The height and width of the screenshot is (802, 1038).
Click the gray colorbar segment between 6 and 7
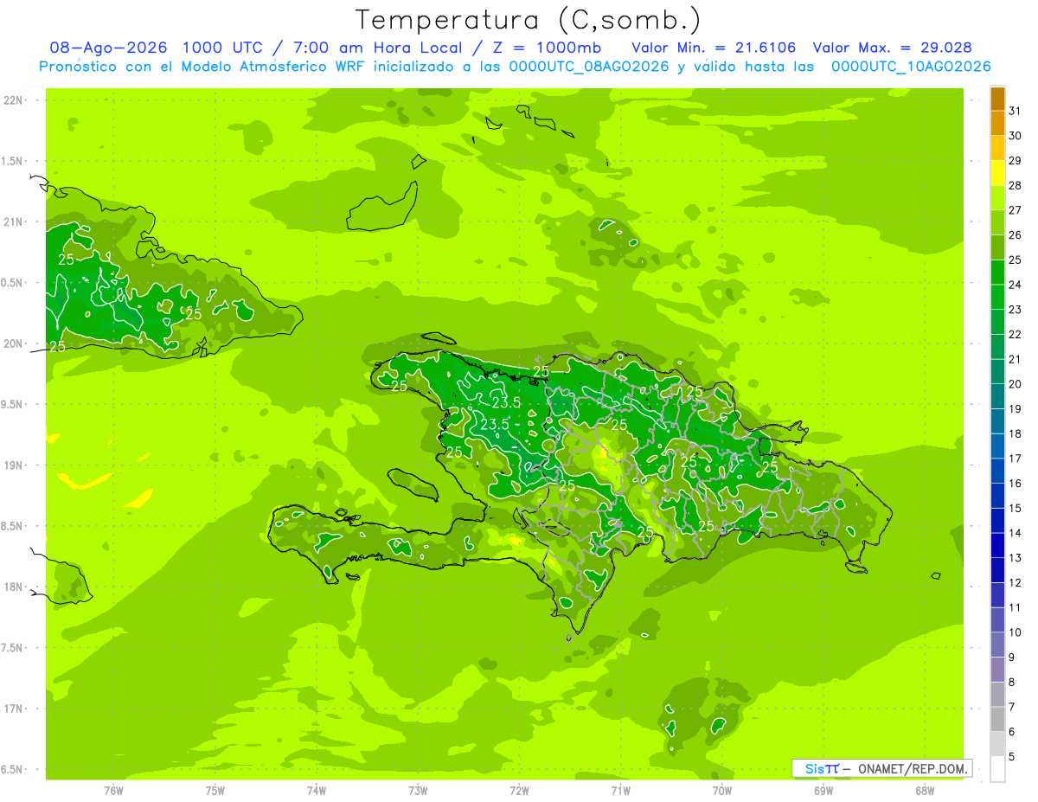(997, 719)
